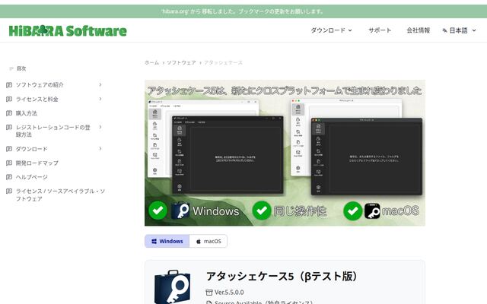Expand the ライセンスと料金 chevron

(100, 99)
